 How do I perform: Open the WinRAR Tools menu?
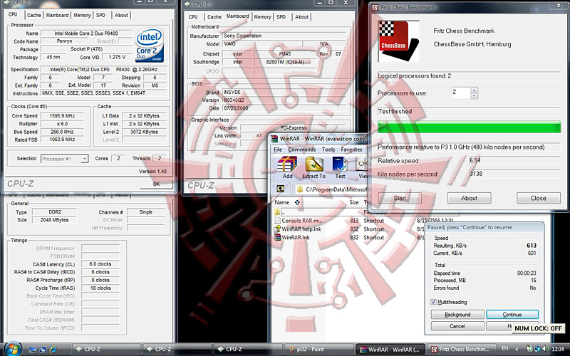point(328,150)
